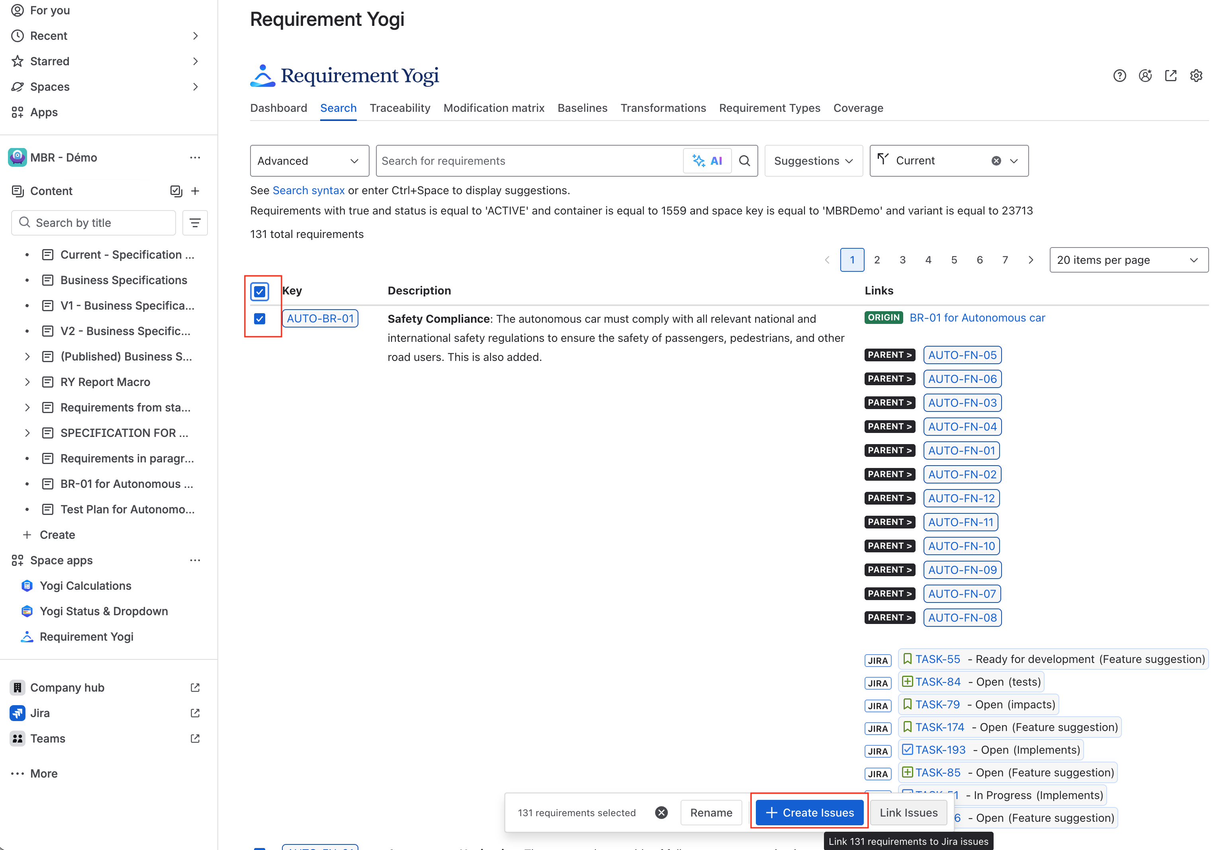This screenshot has height=850, width=1221.
Task: Expand the Starred menu chevron
Action: pyautogui.click(x=195, y=62)
